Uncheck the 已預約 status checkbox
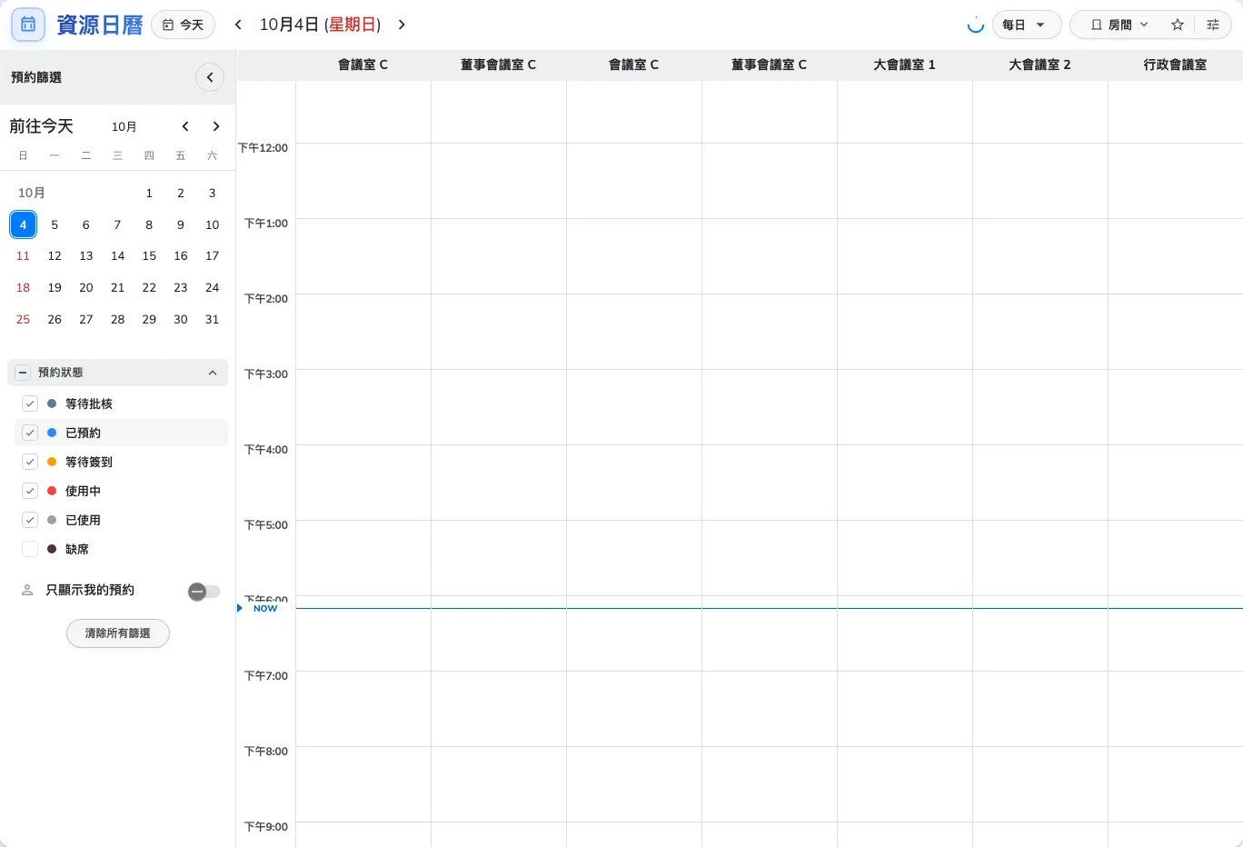1243x847 pixels. [x=30, y=433]
